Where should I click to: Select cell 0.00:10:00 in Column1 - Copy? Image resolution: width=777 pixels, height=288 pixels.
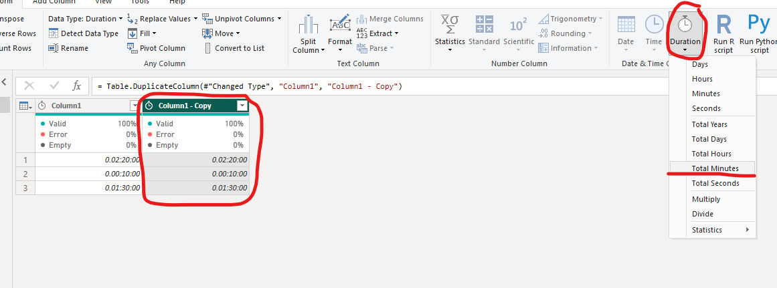pos(195,174)
